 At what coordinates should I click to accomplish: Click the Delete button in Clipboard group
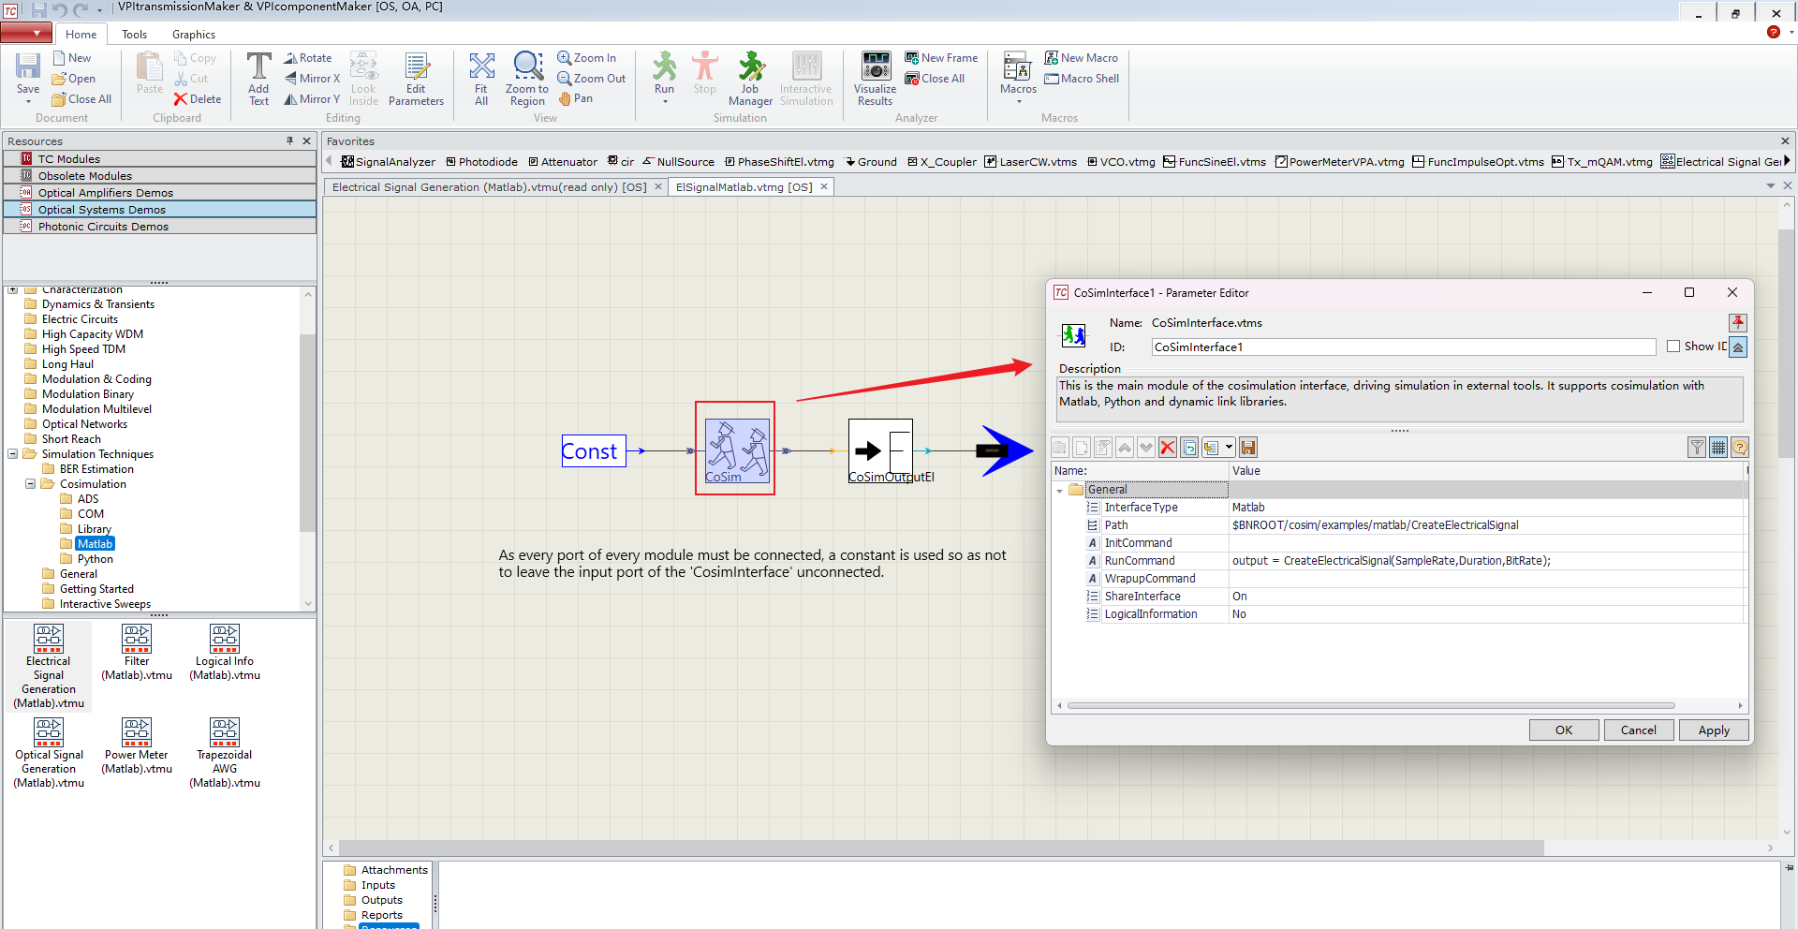coord(198,99)
